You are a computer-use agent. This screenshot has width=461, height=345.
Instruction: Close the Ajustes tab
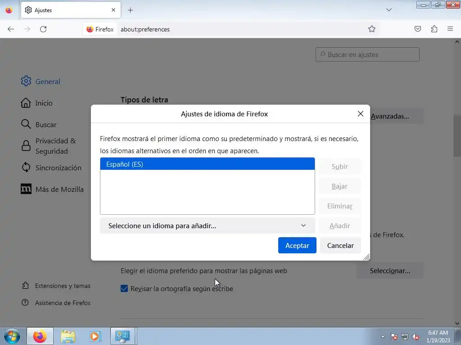(113, 10)
